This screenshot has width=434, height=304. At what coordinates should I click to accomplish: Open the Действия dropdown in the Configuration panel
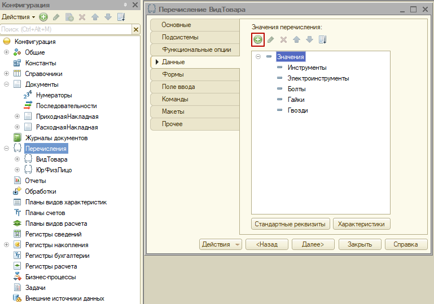(18, 17)
